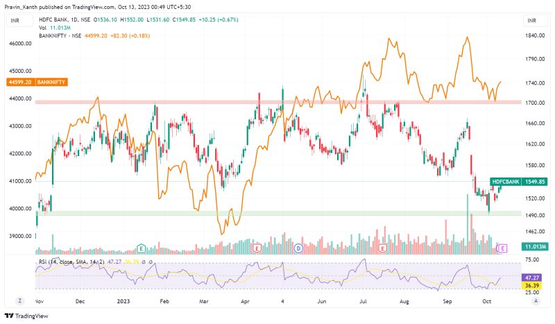This screenshot has height=324, width=555.
Task: Click the orange BANKNIFTY 44599.20 price label
Action: 37,82
